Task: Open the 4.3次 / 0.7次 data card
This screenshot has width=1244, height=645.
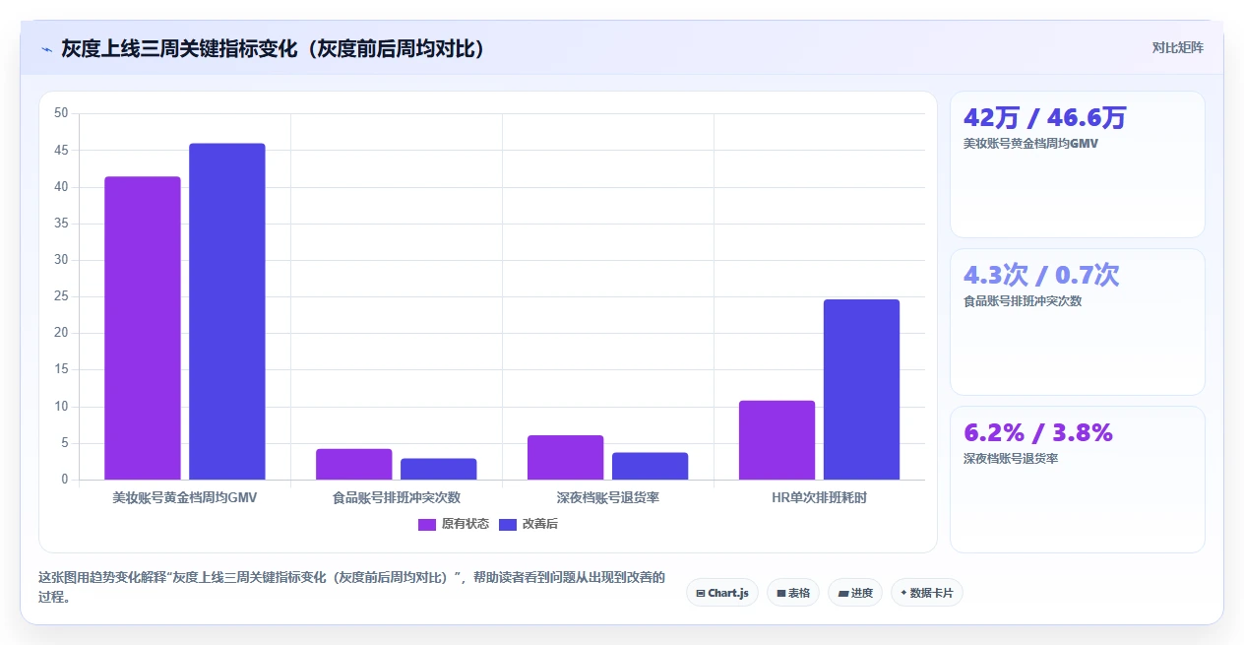Action: click(x=1077, y=322)
